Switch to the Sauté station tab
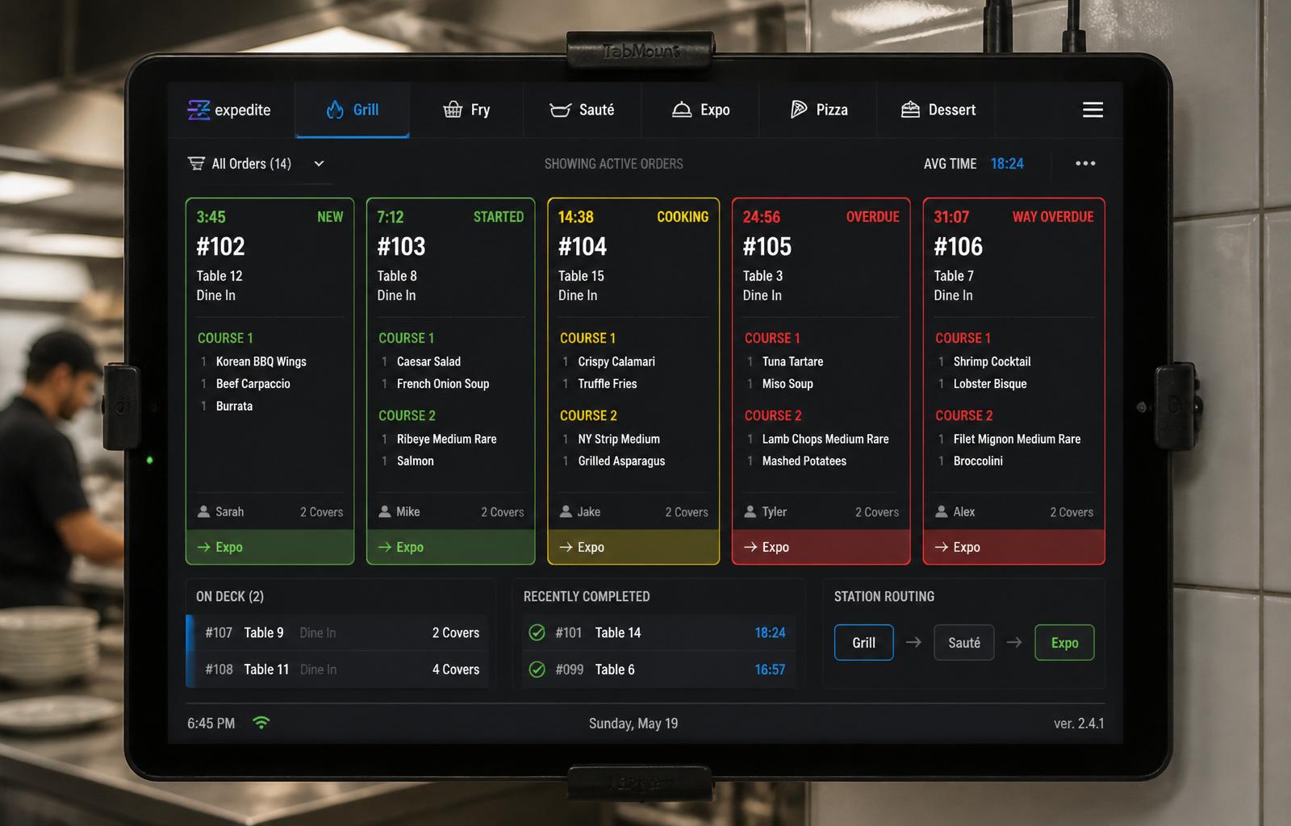Viewport: 1291px width, 826px height. point(582,110)
